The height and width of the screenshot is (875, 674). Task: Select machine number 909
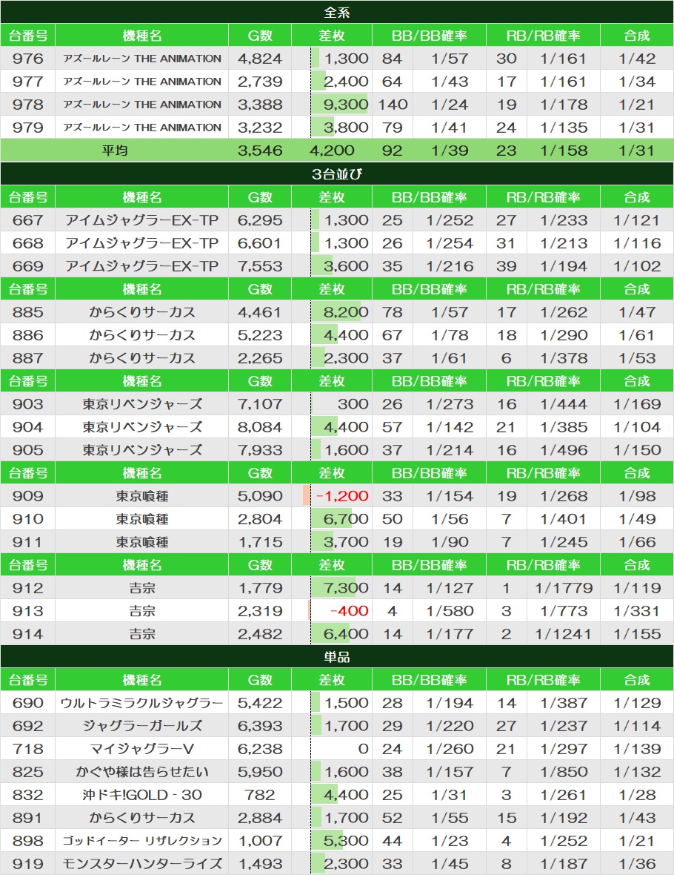coord(27,495)
